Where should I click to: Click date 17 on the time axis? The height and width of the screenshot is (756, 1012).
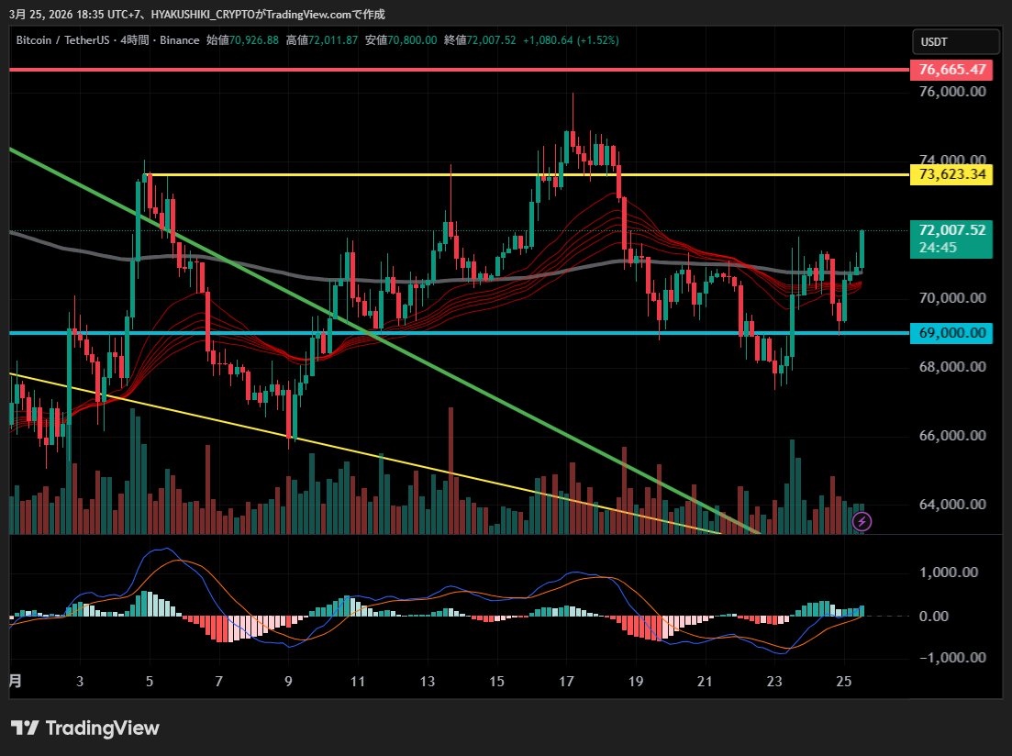pos(566,682)
